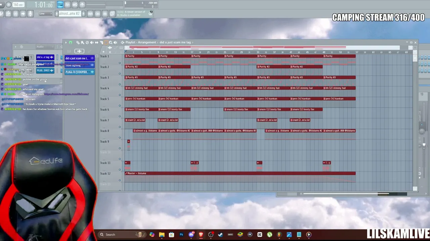Select 'did u just scam me t..' clip in picker

(80, 58)
